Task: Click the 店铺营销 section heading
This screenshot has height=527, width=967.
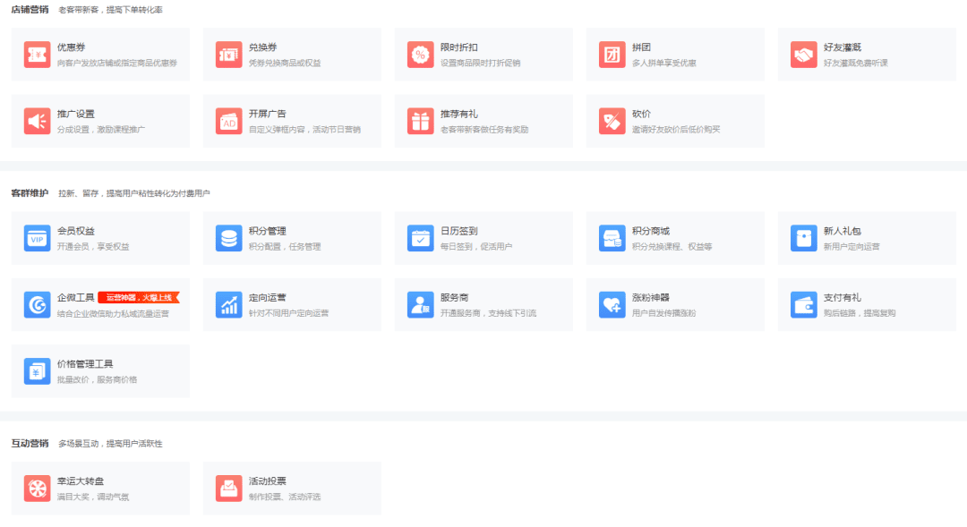Action: click(30, 10)
